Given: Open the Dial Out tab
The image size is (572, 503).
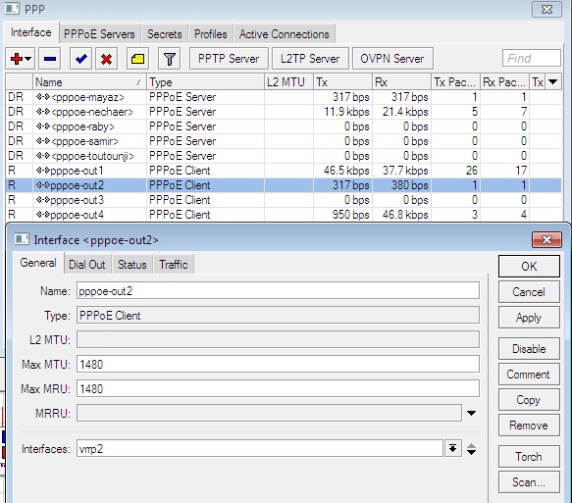Looking at the screenshot, I should [86, 265].
